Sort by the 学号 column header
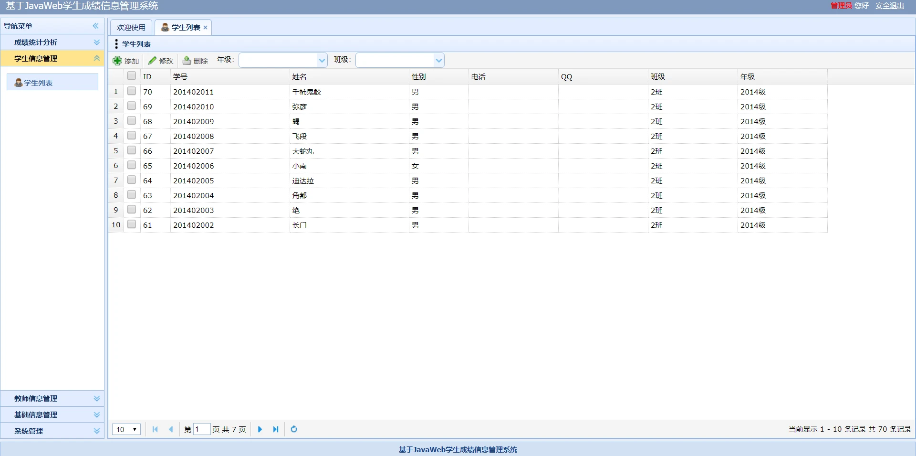The height and width of the screenshot is (456, 916). 230,76
